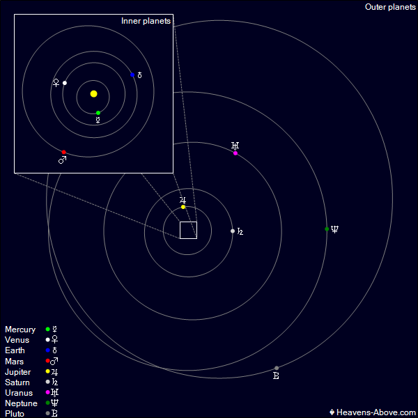Click Neptune's dark green dot on the outer orbit
The image size is (418, 418).
click(x=327, y=229)
